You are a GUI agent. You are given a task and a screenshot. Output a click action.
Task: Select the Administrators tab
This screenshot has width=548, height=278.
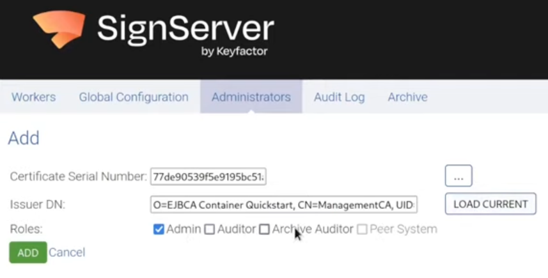click(251, 97)
